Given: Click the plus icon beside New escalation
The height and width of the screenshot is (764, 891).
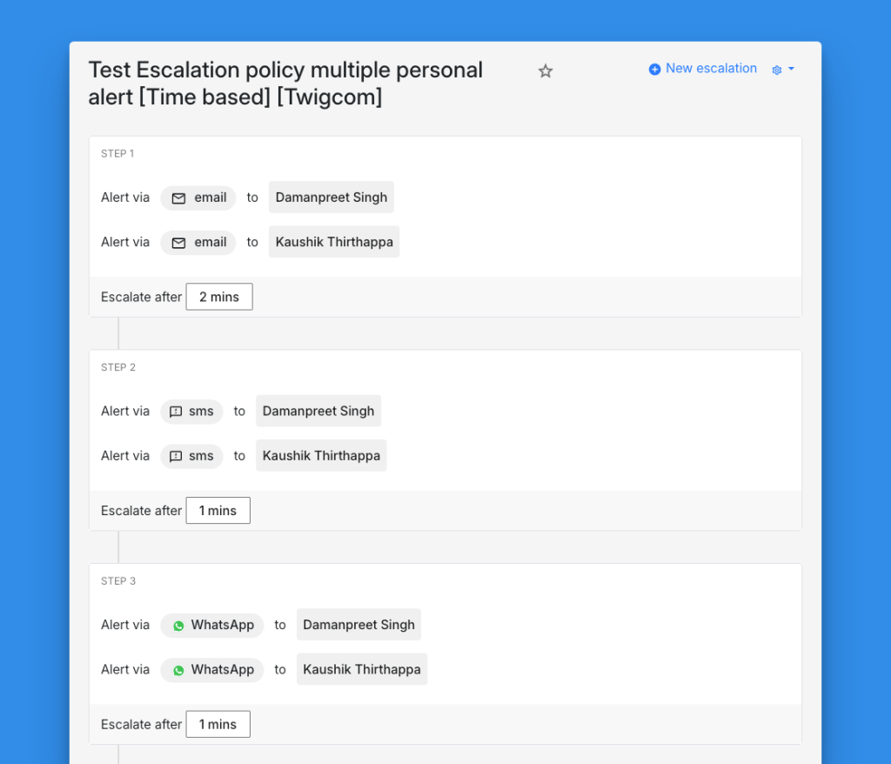Looking at the screenshot, I should click(654, 69).
